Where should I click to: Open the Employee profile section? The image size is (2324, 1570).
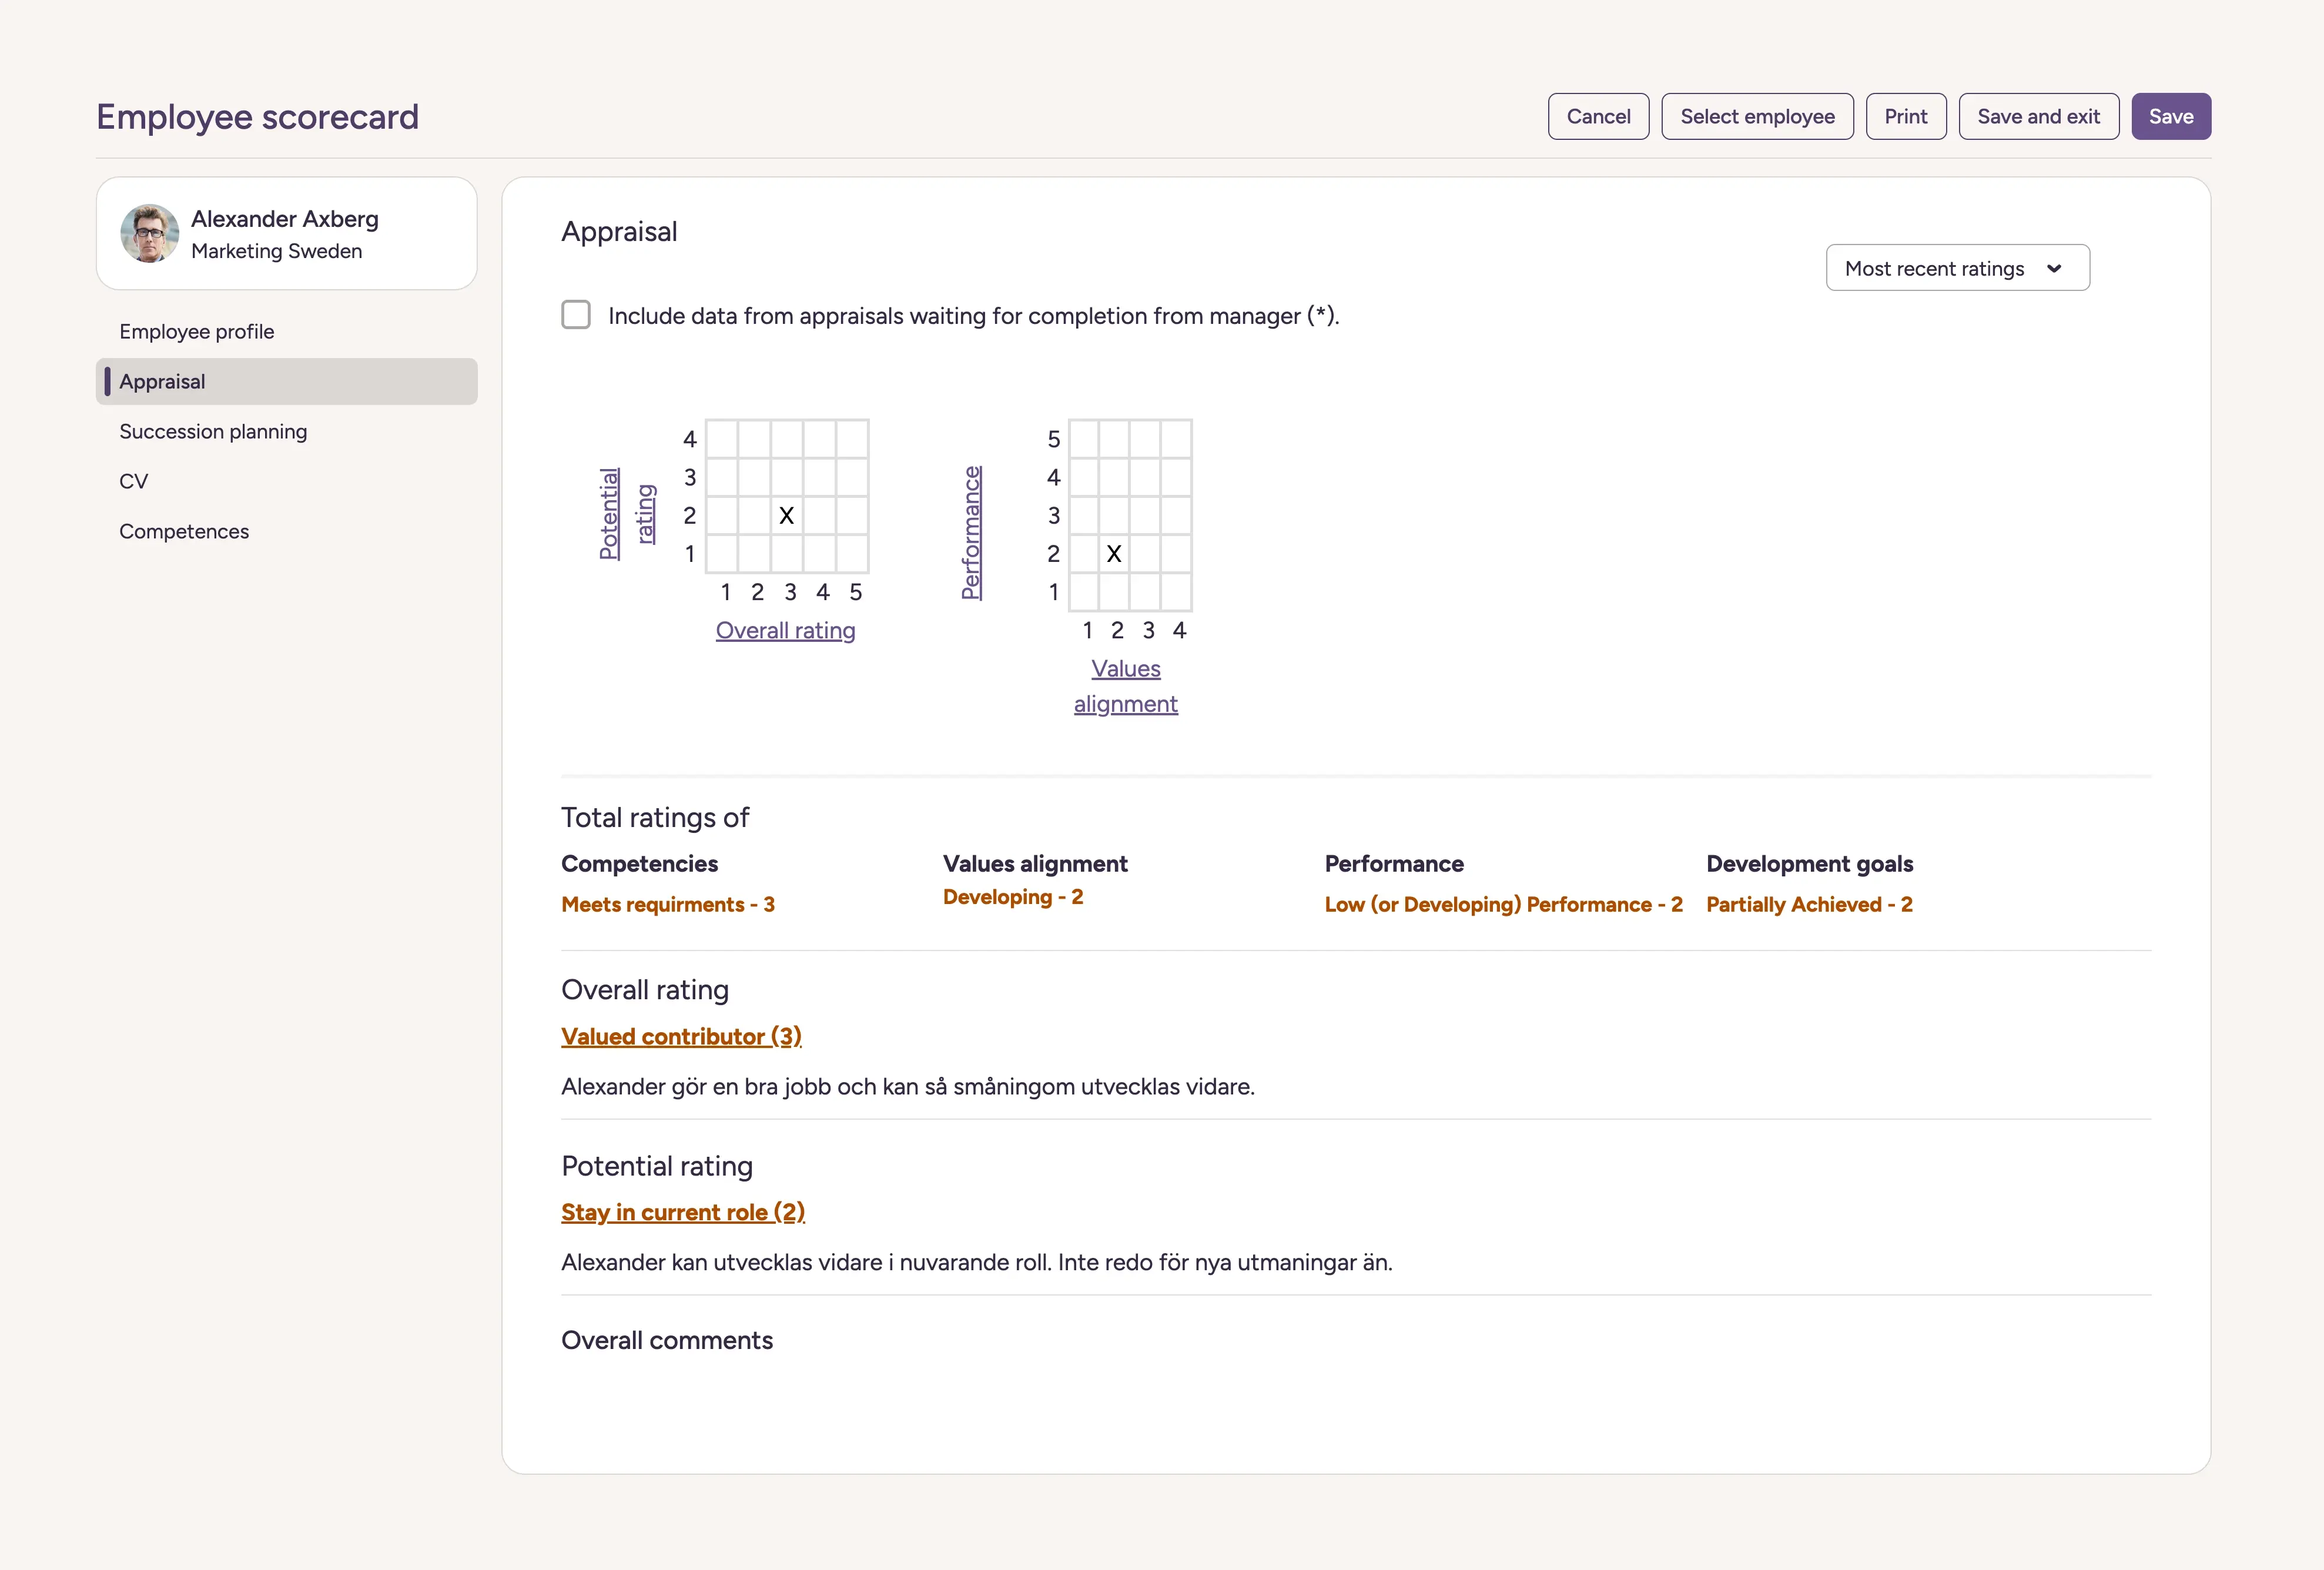(x=196, y=331)
